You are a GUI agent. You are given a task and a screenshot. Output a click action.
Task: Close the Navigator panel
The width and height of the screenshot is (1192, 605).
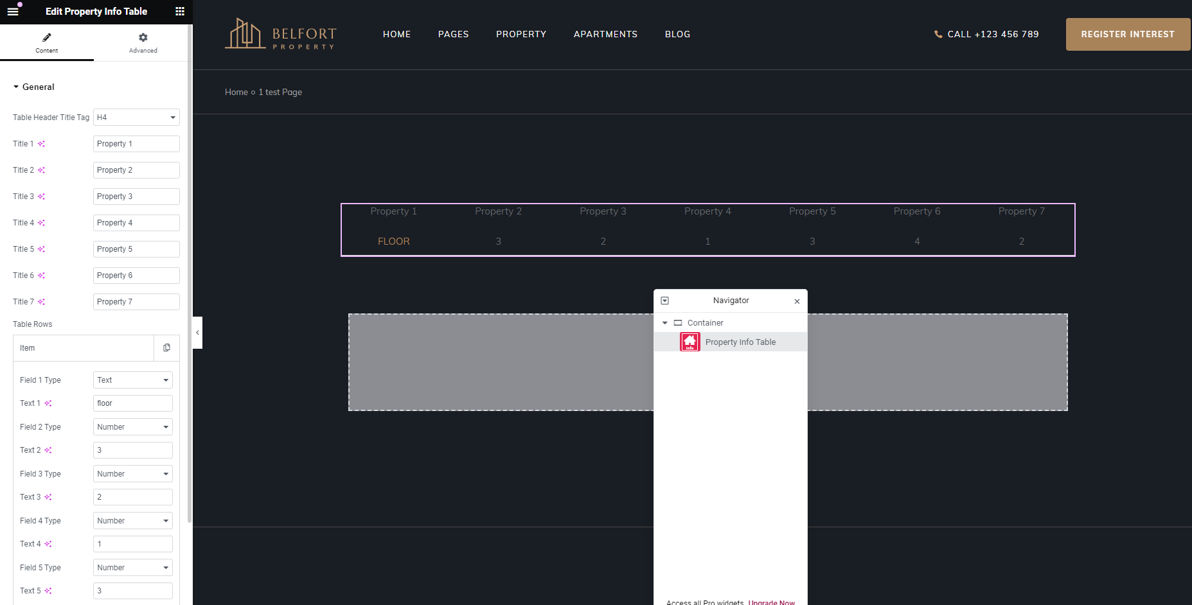(797, 301)
